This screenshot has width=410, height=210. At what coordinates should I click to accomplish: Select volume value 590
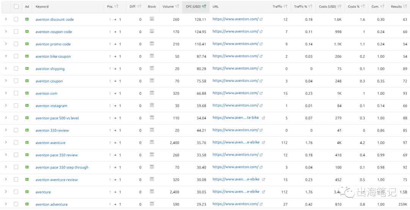176,204
